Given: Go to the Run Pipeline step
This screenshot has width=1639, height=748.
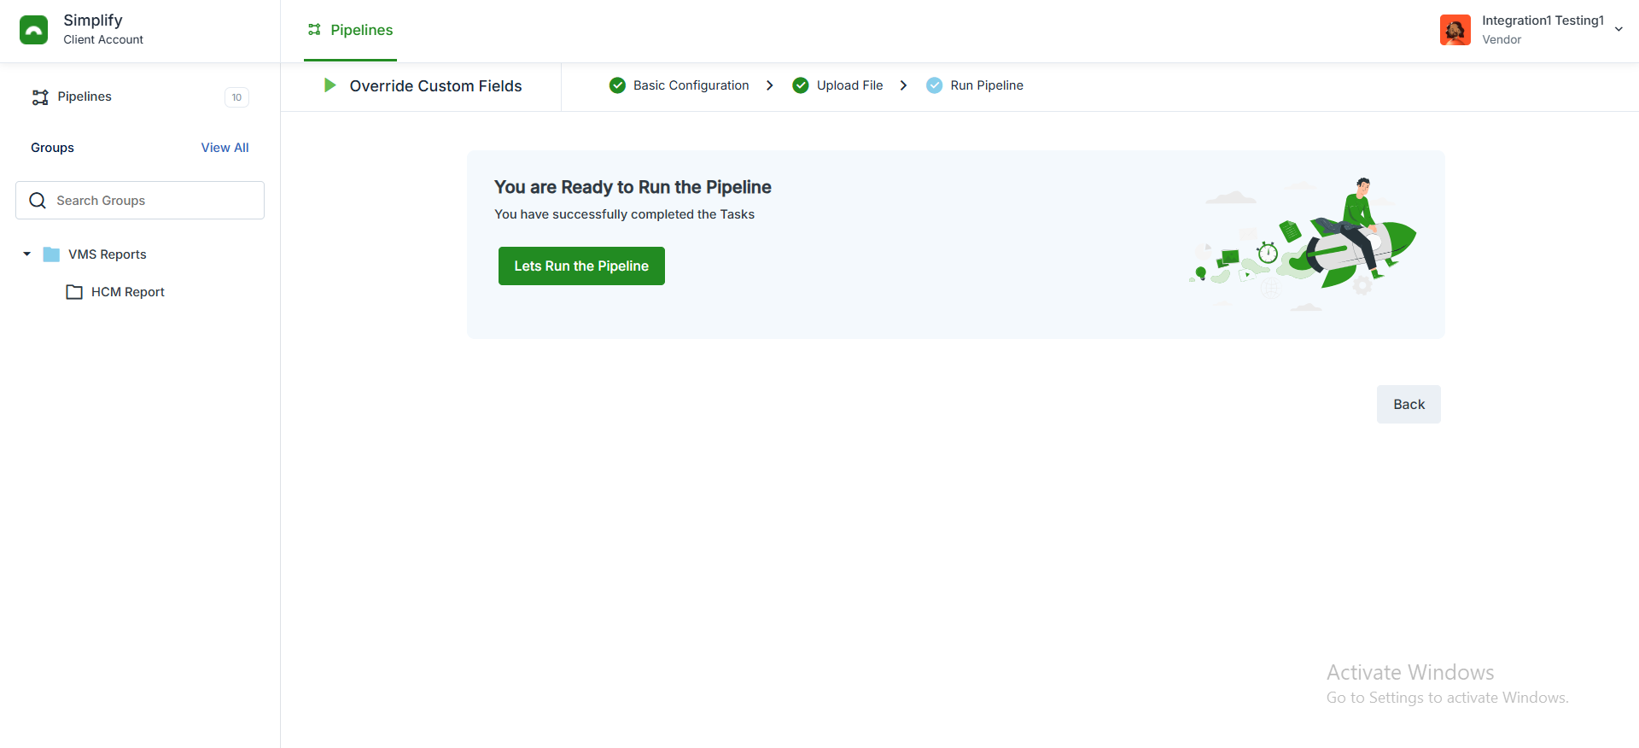Looking at the screenshot, I should coord(987,85).
